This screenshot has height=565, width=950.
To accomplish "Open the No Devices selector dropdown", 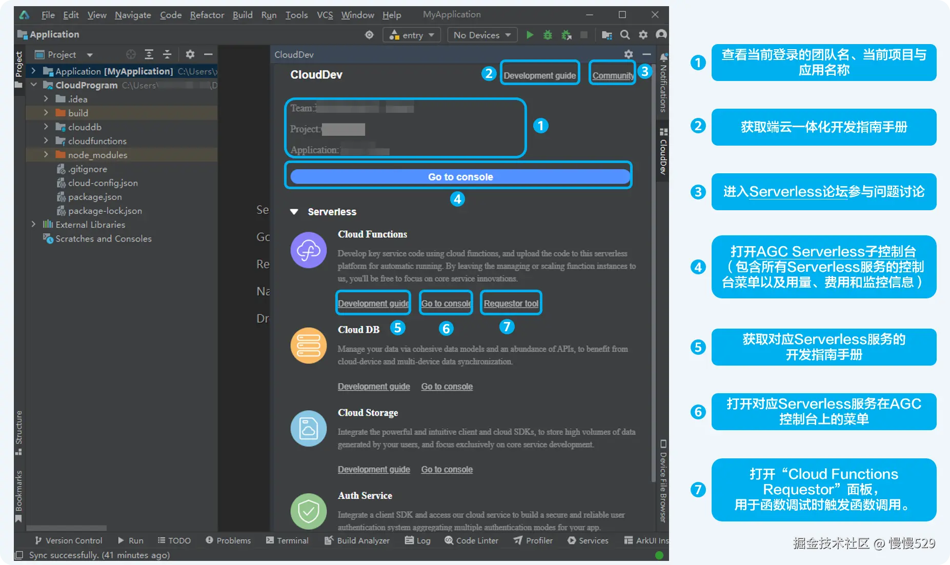I will (x=482, y=35).
